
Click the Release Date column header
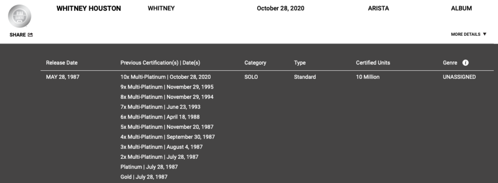pyautogui.click(x=62, y=62)
